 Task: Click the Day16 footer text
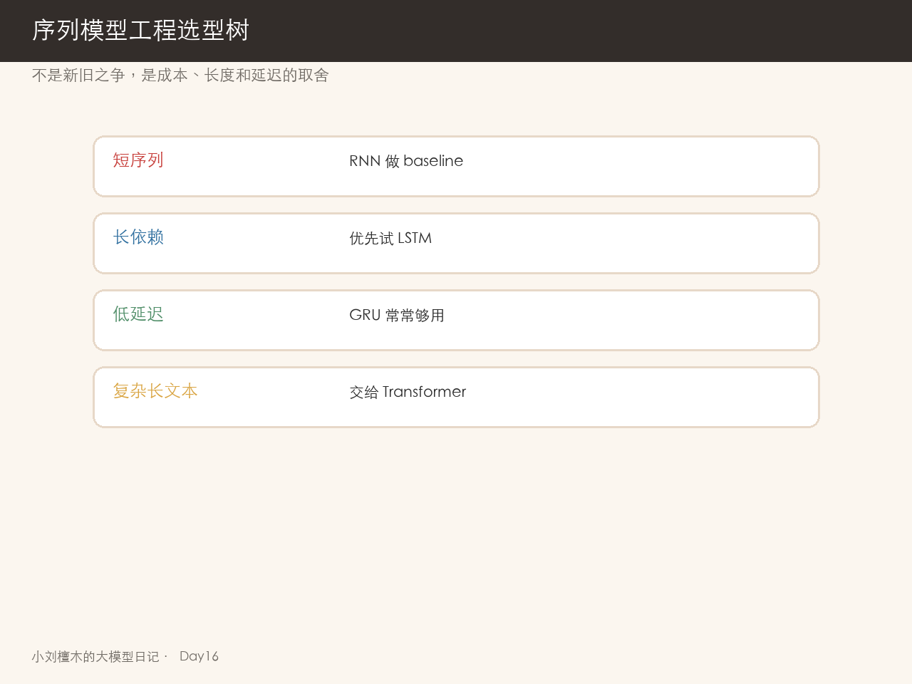[199, 656]
